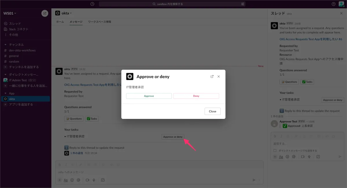Open emoji picker in main message composer
The width and height of the screenshot is (347, 188).
click(72, 180)
